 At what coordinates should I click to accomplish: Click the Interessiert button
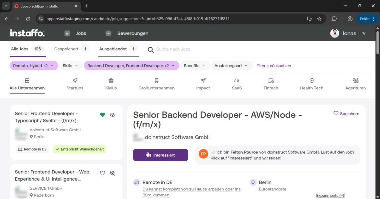coord(161,155)
